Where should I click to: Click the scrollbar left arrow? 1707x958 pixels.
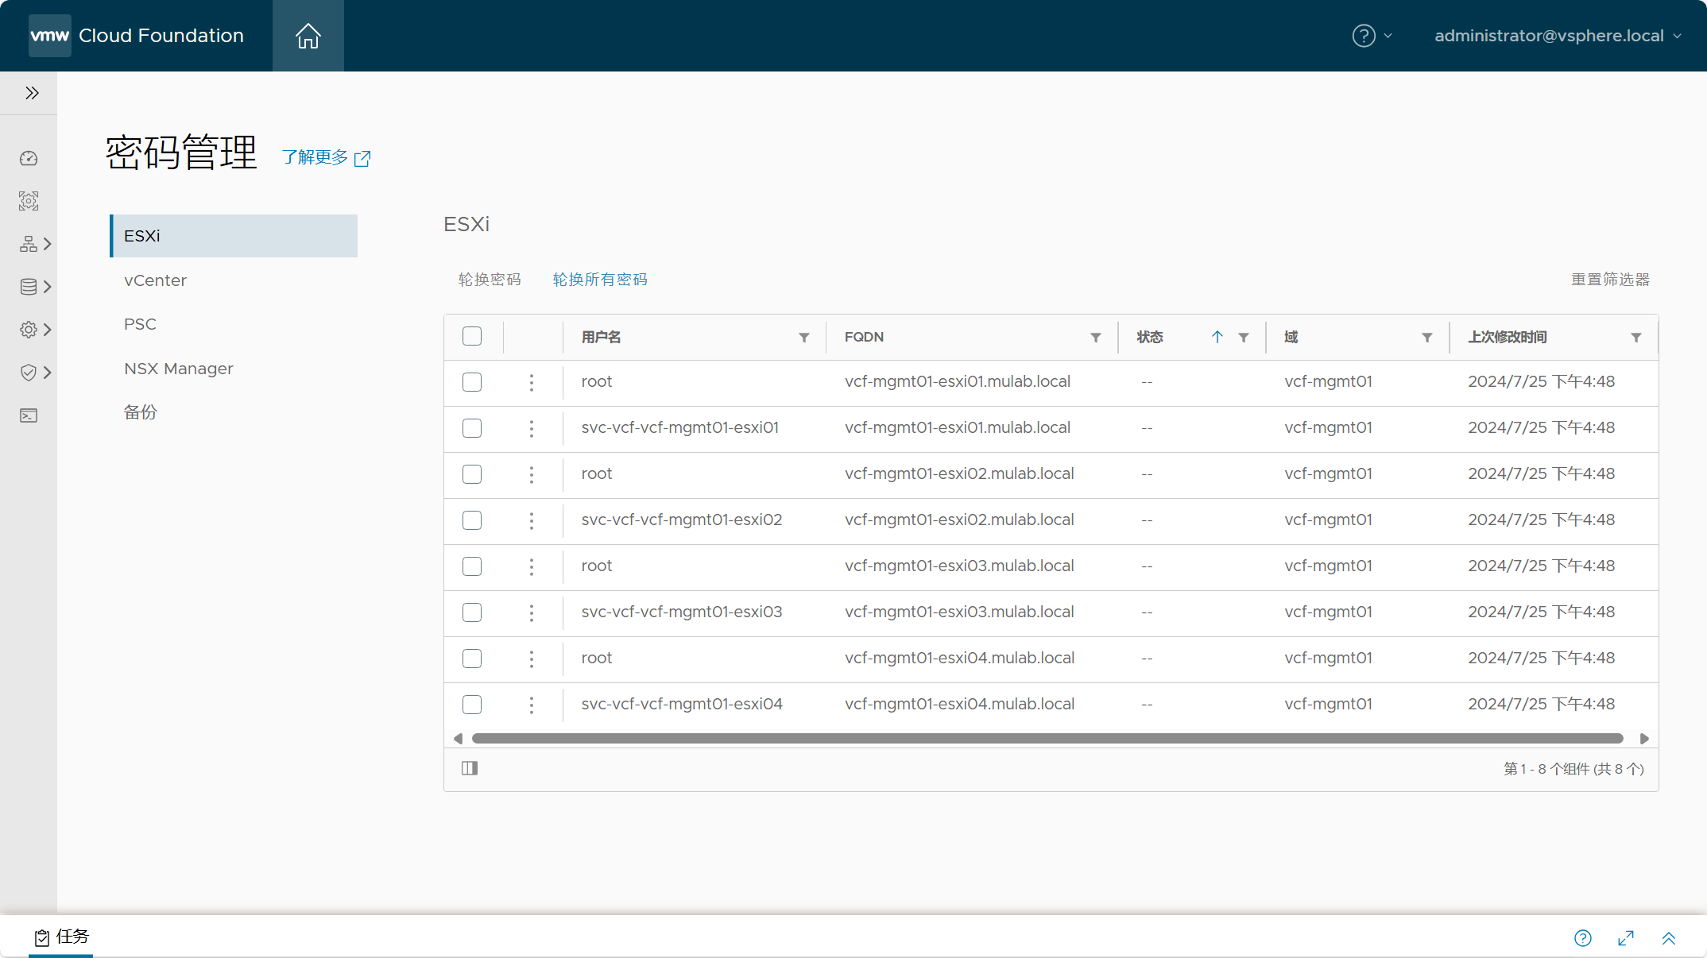[x=458, y=739]
